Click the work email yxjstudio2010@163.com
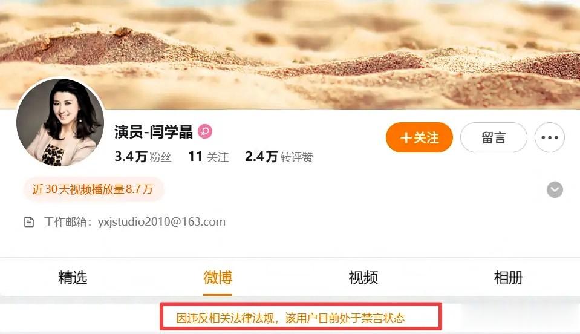Viewport: 580px width, 334px height. click(161, 221)
